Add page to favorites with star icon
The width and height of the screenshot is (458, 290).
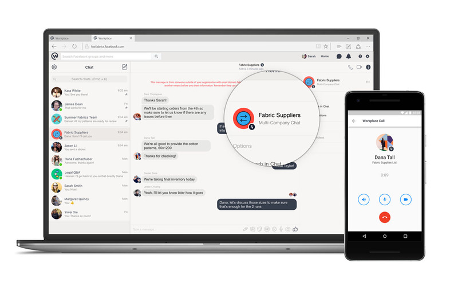pyautogui.click(x=326, y=46)
